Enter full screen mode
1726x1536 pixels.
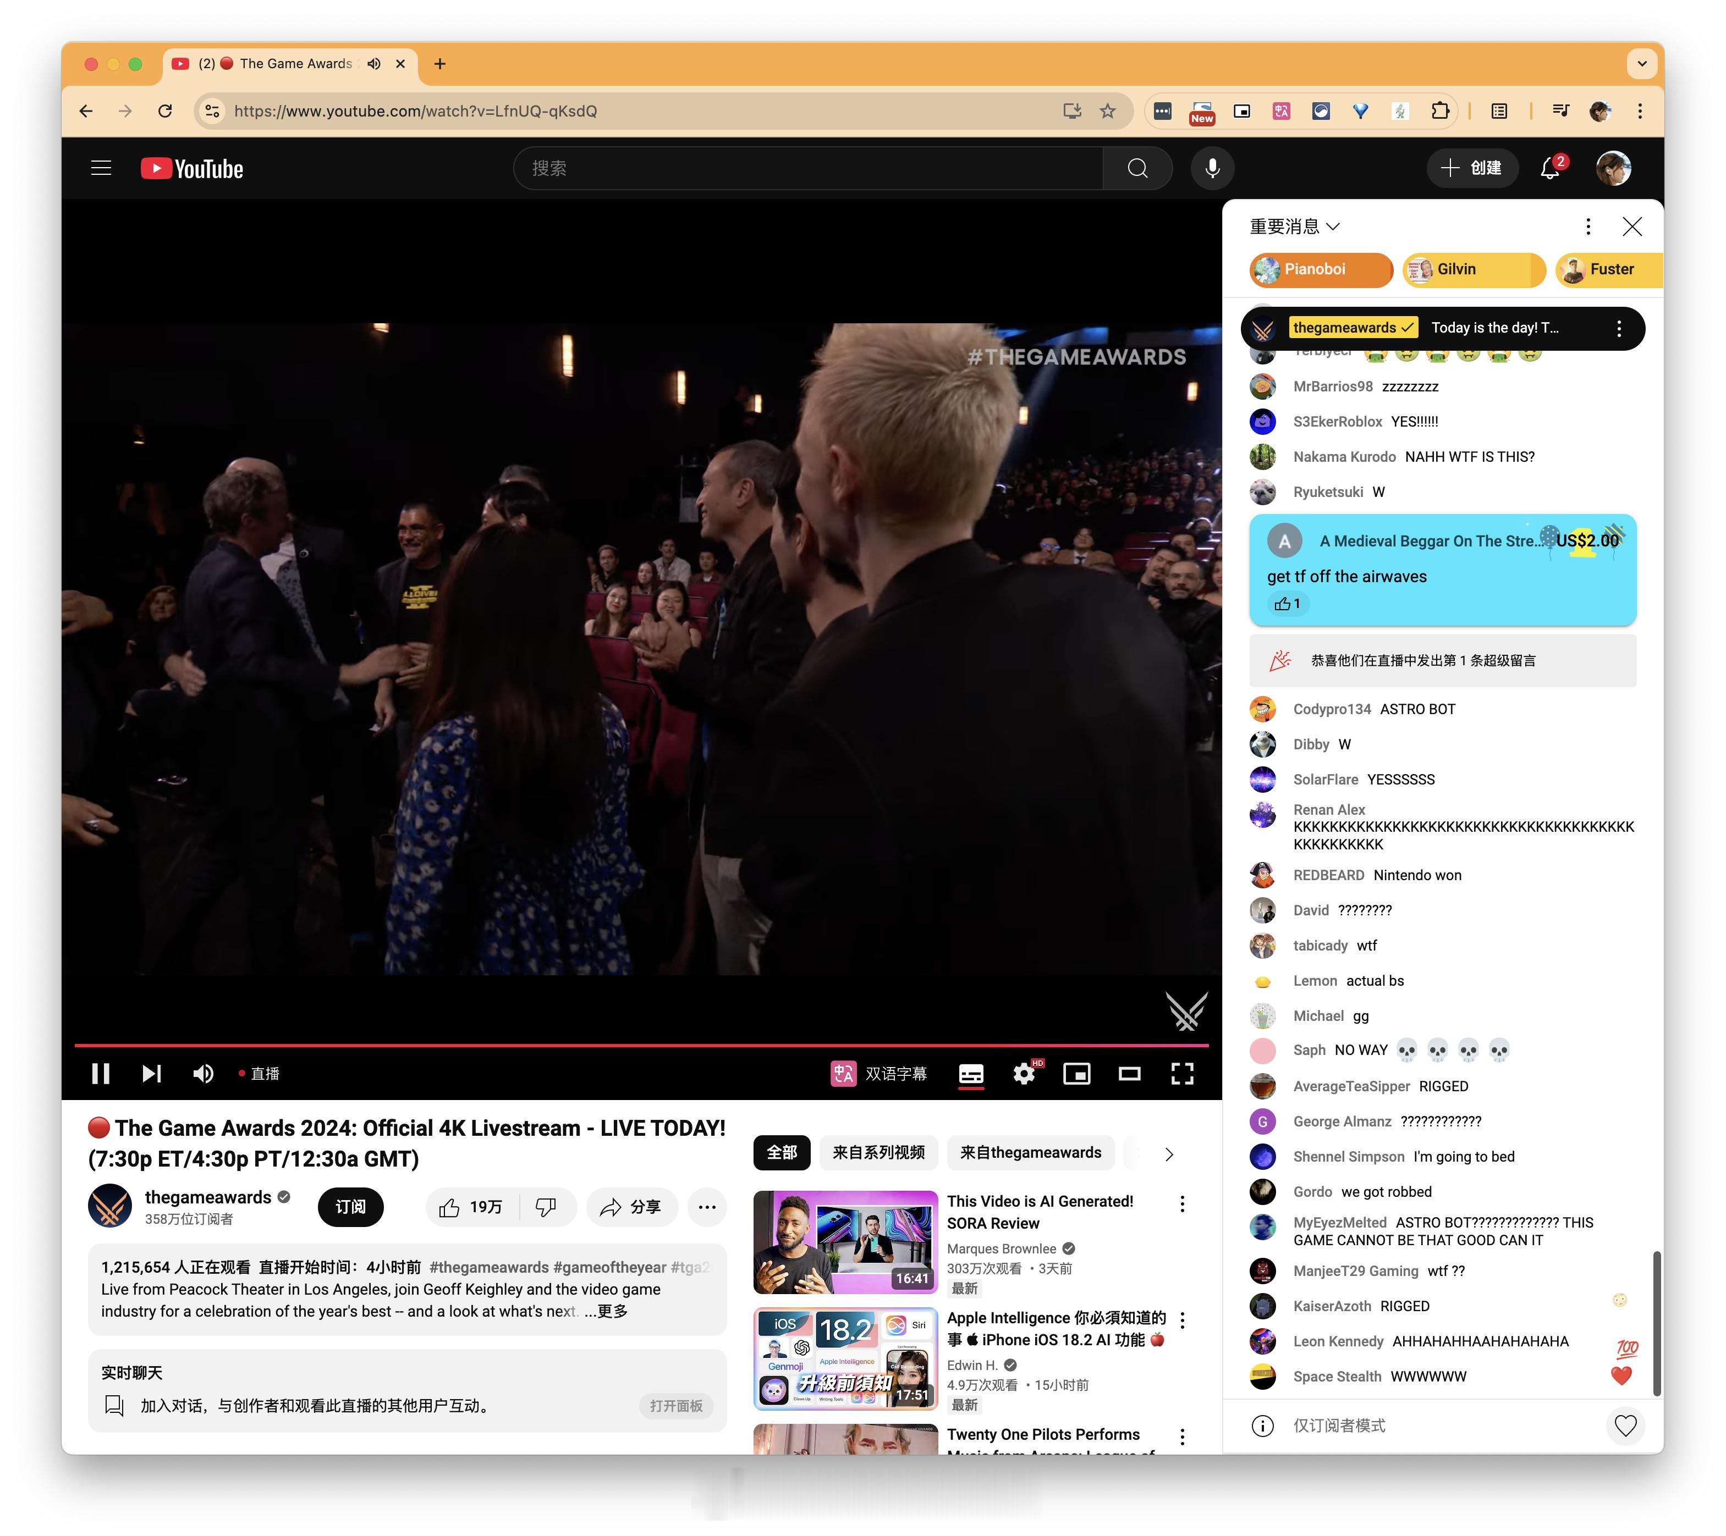tap(1182, 1074)
